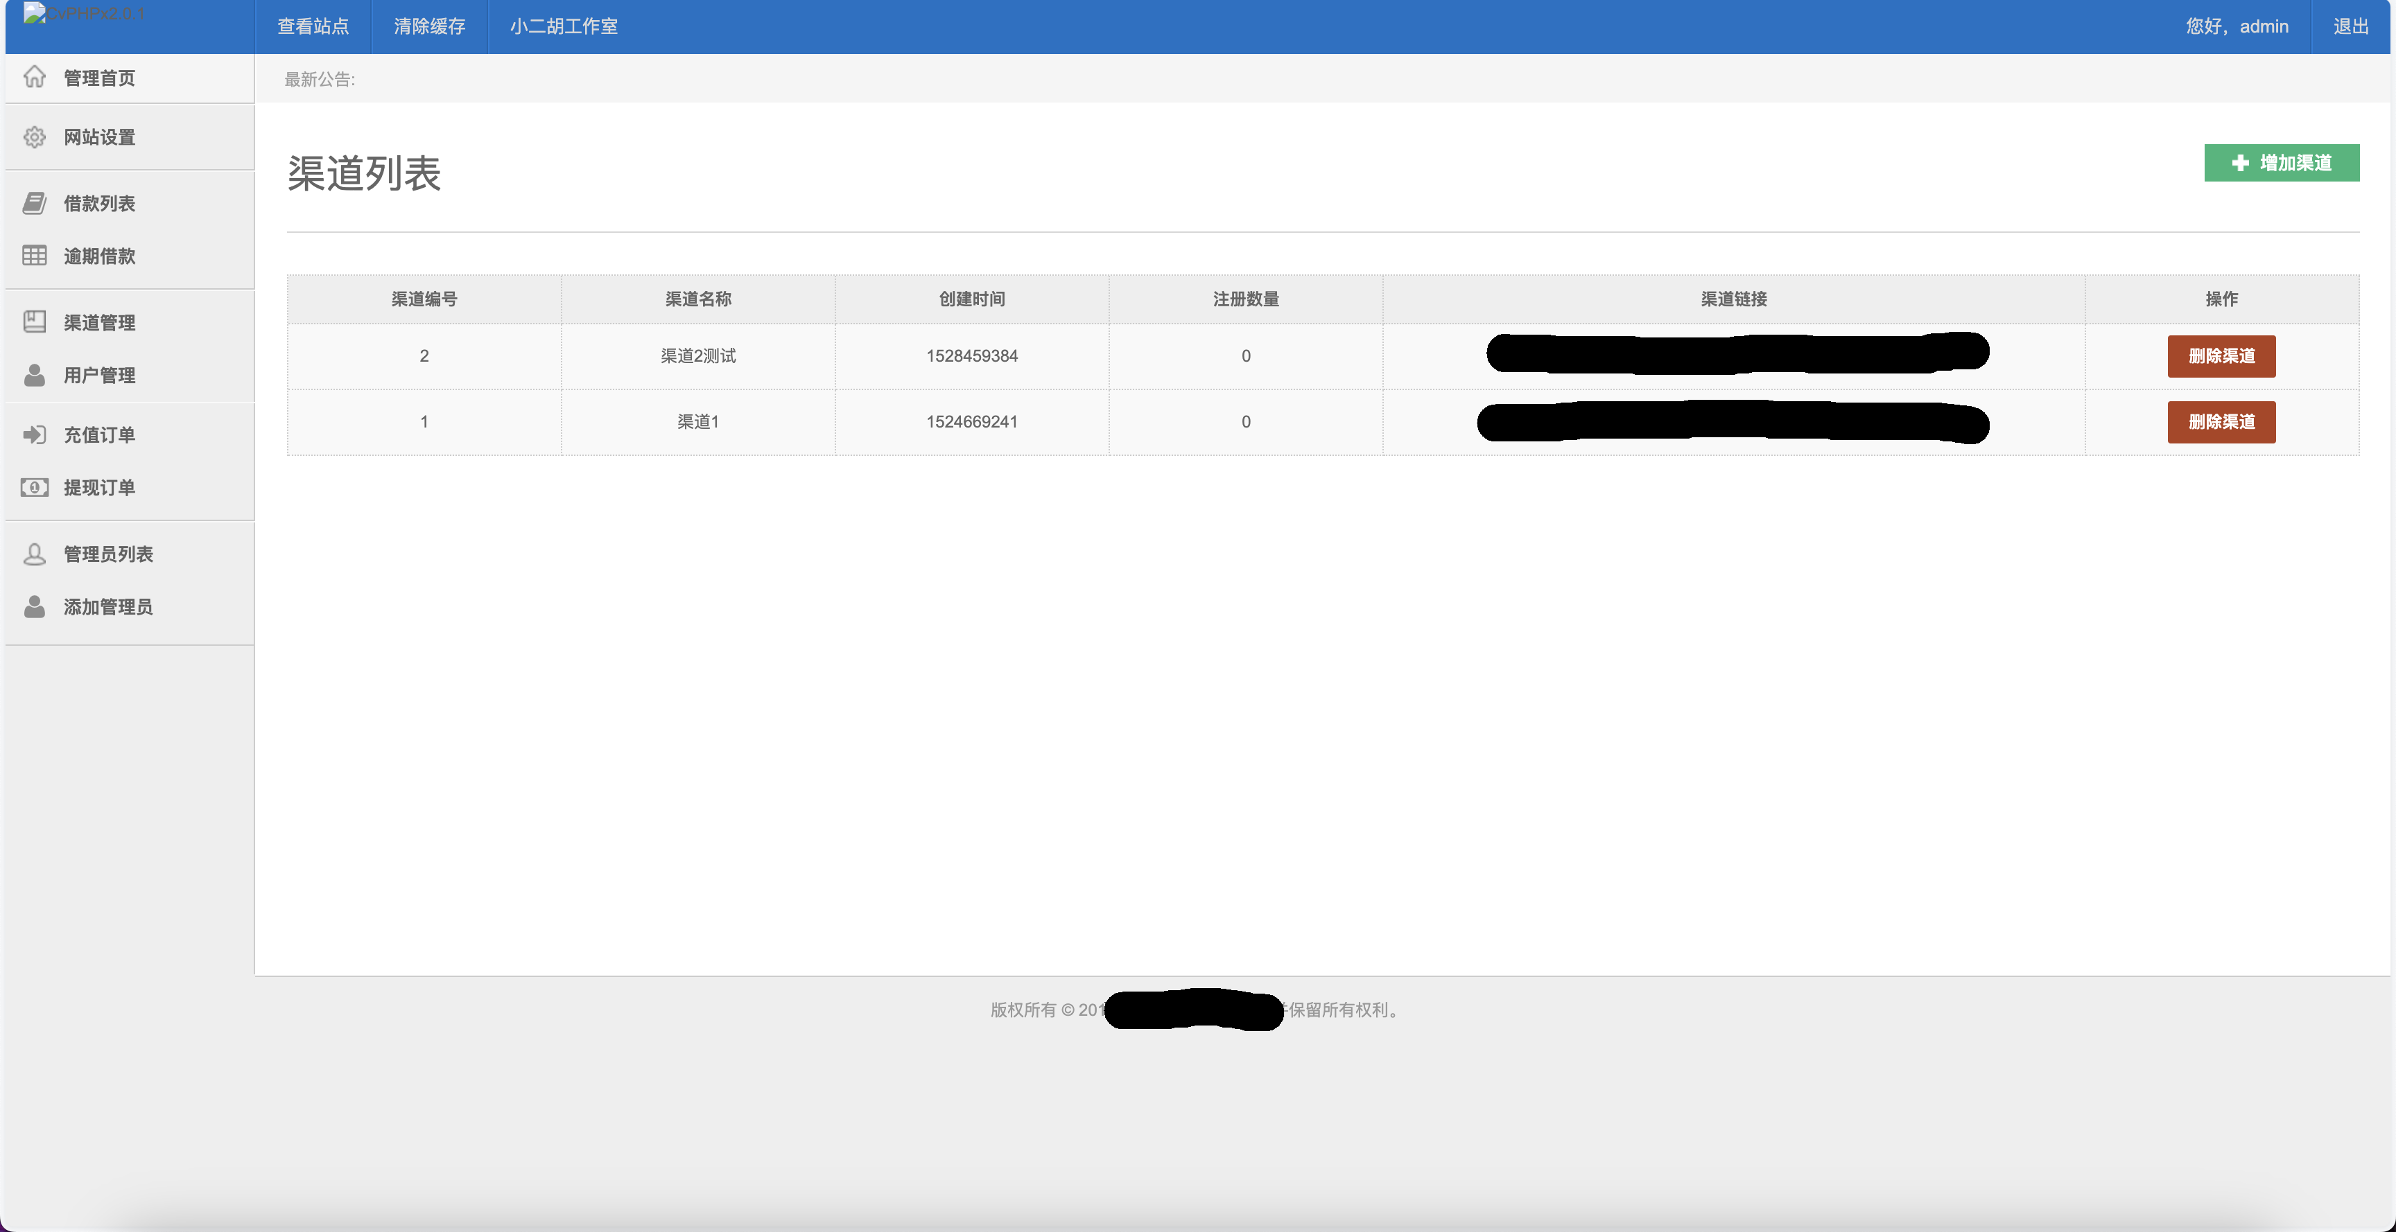Delete the 渠道1 row
The image size is (2396, 1232).
(x=2221, y=422)
